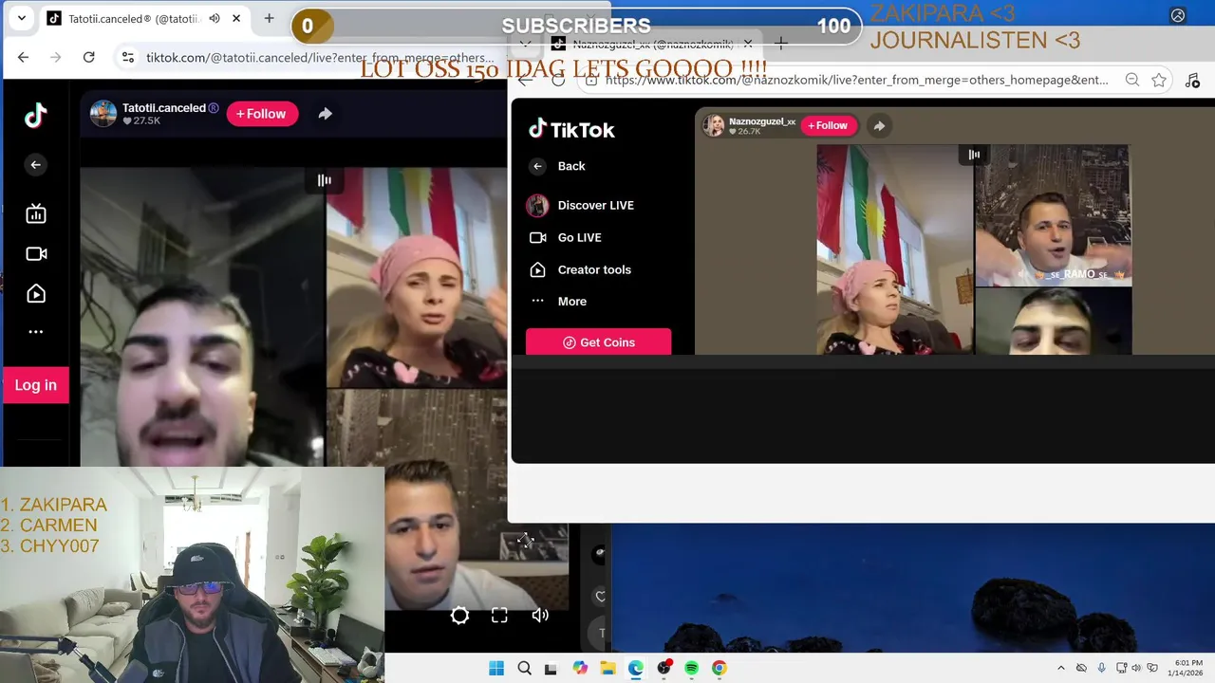1215x683 pixels.
Task: Open brightness settings on the left live player
Action: (459, 616)
